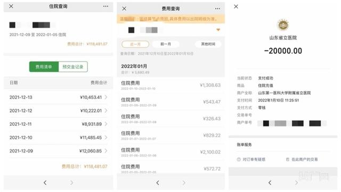Viewport: 341px width, 192px height.
Task: Open the 住院费用 ¥326.43 entry
Action: click(170, 118)
